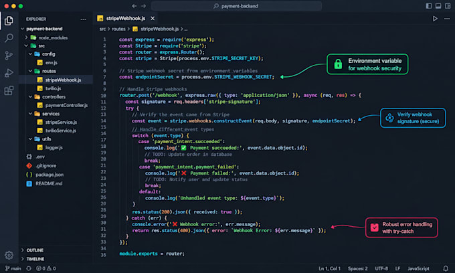Open notifications bell in status bar
The width and height of the screenshot is (455, 273).
coord(446,268)
